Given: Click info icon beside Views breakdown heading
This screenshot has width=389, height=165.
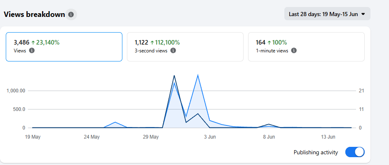Looking at the screenshot, I should click(71, 15).
